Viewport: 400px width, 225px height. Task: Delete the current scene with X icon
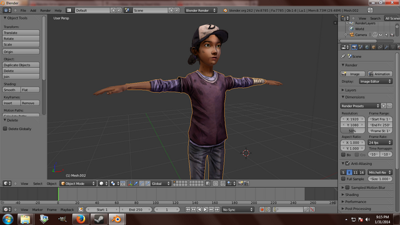tap(177, 10)
